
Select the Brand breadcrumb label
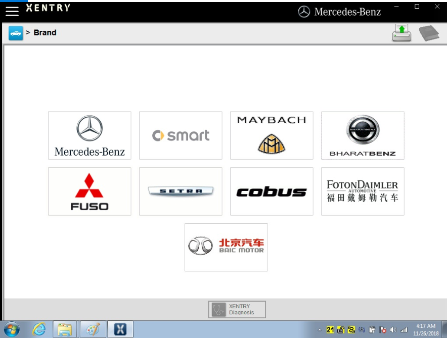(x=45, y=33)
